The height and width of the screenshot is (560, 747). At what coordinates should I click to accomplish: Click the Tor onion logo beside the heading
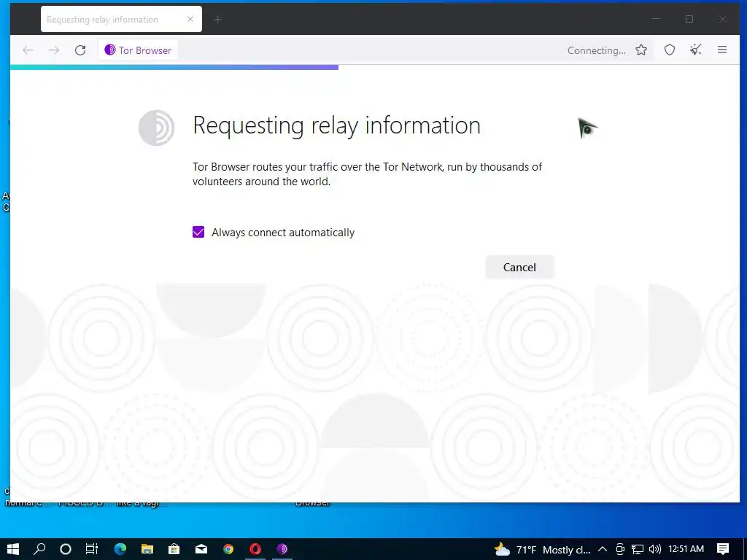tap(156, 128)
